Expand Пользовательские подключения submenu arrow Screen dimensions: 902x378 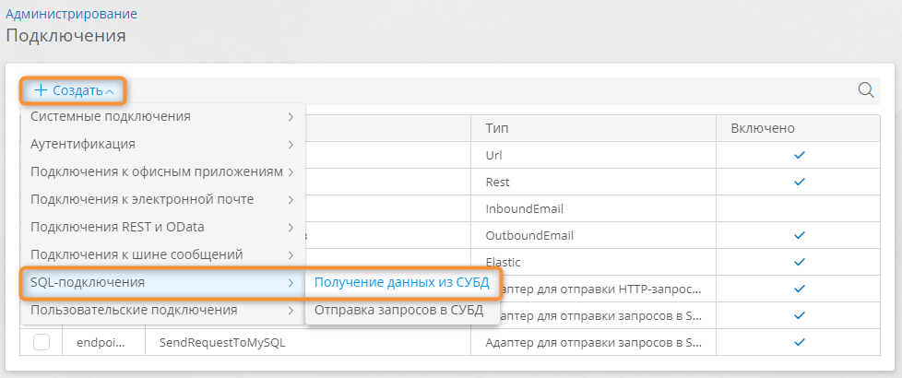(x=291, y=311)
